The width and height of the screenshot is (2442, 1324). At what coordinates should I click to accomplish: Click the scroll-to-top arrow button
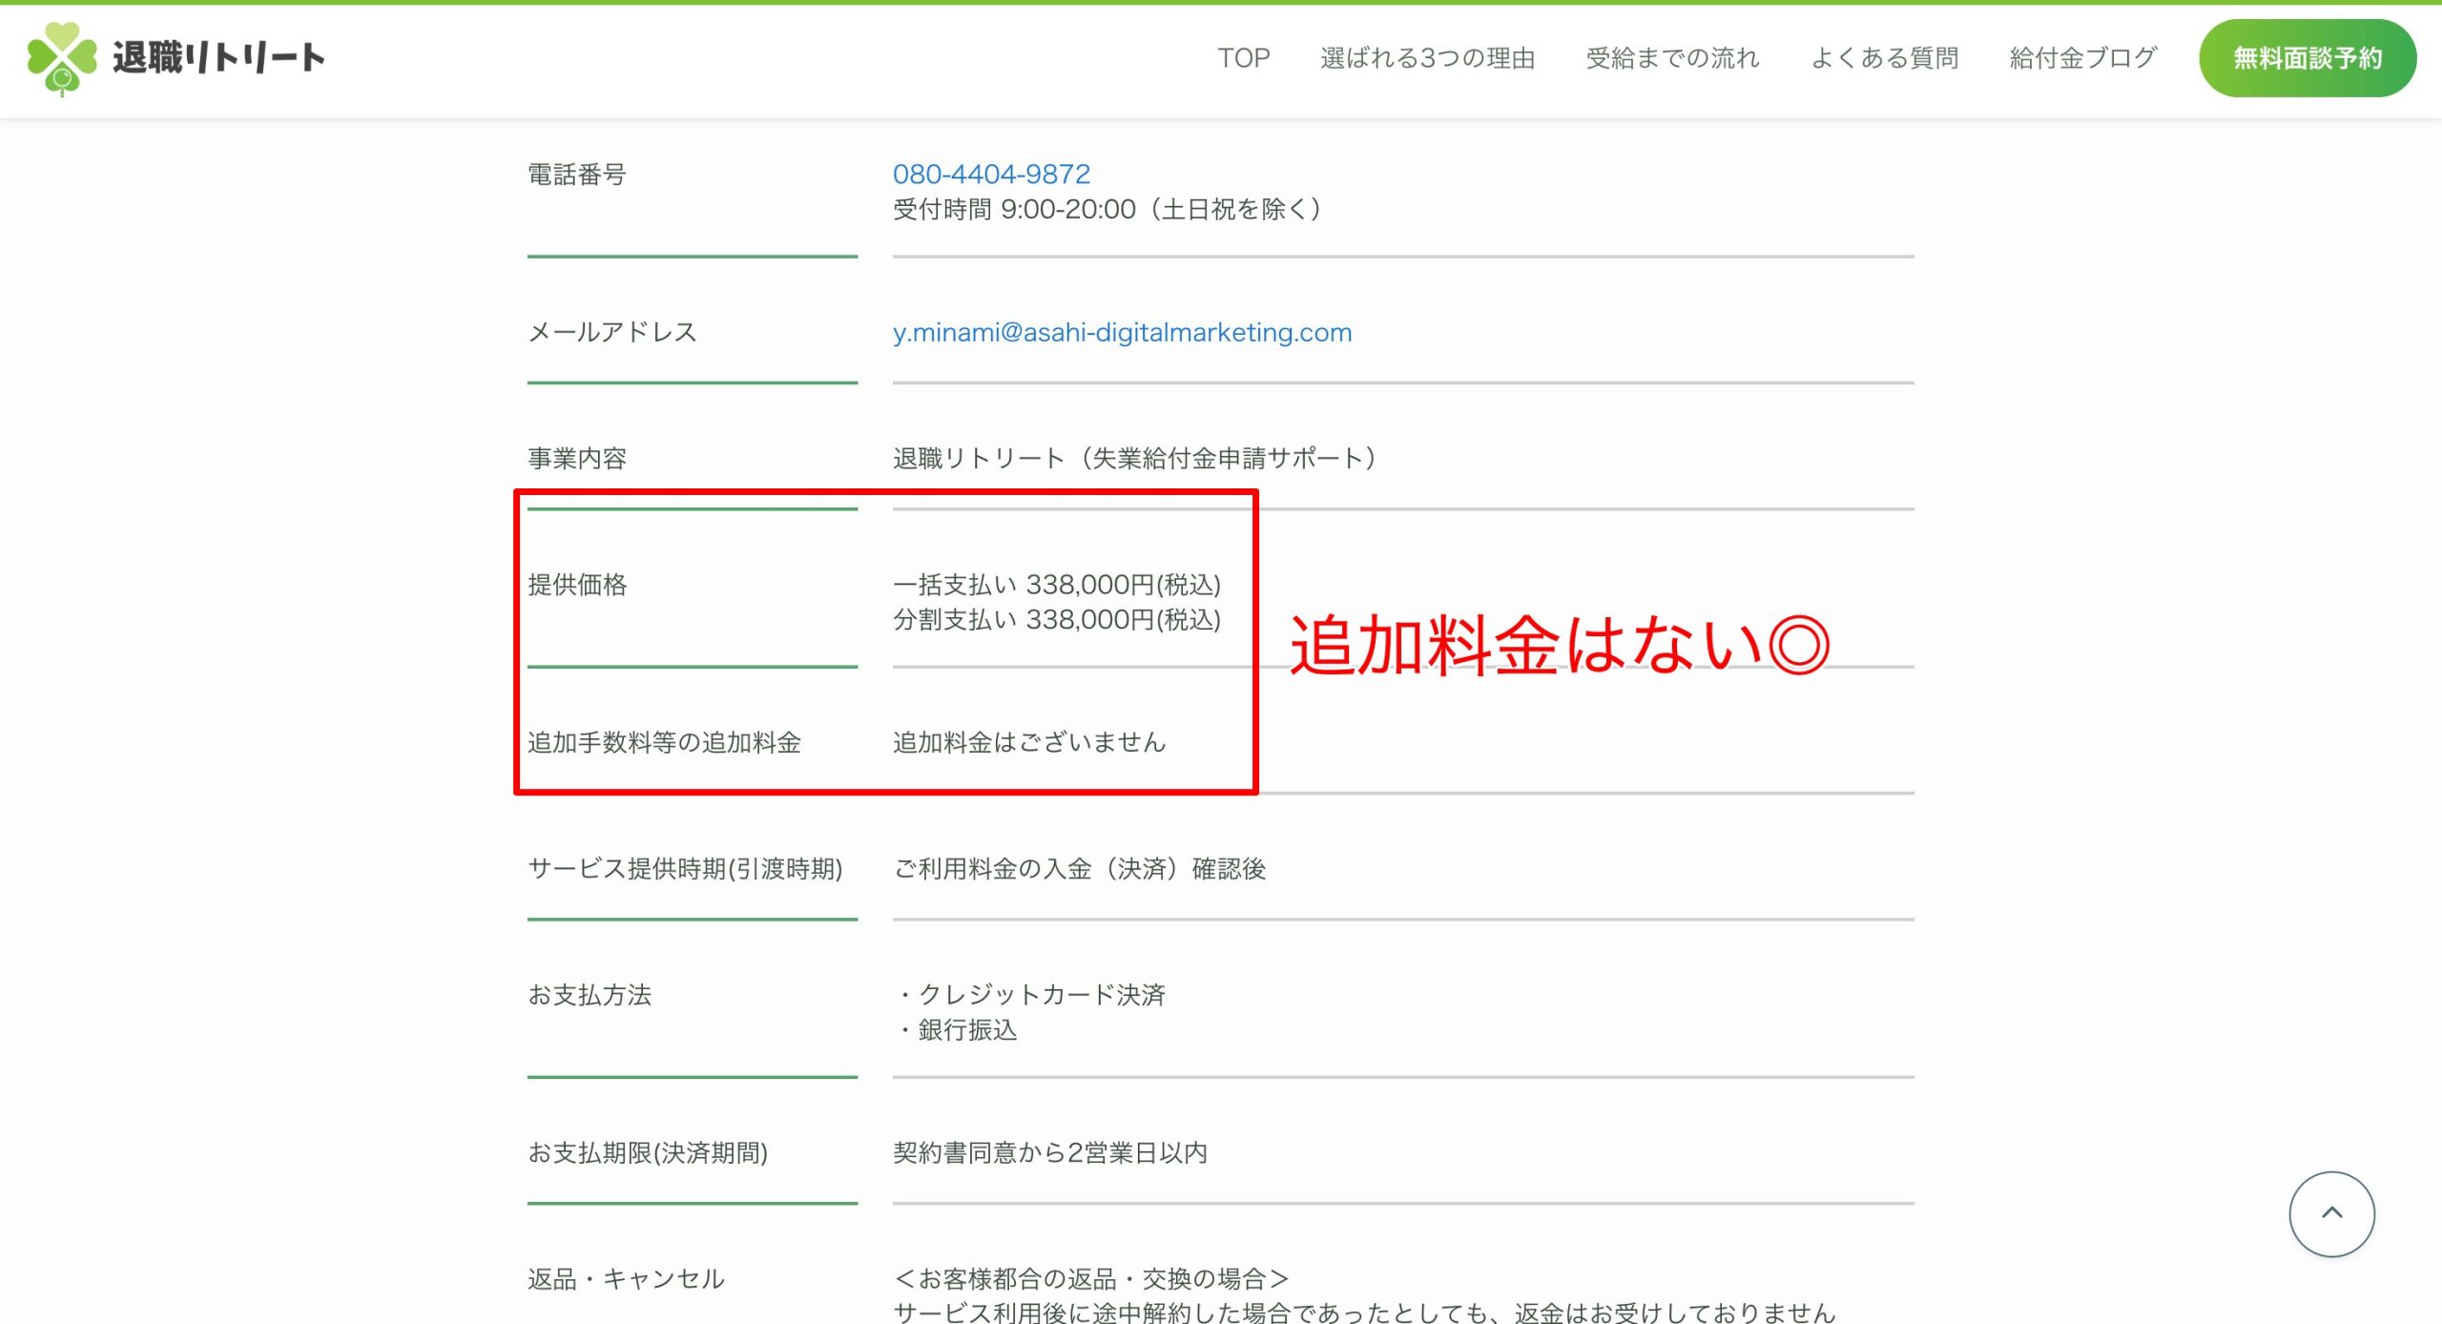tap(2331, 1213)
